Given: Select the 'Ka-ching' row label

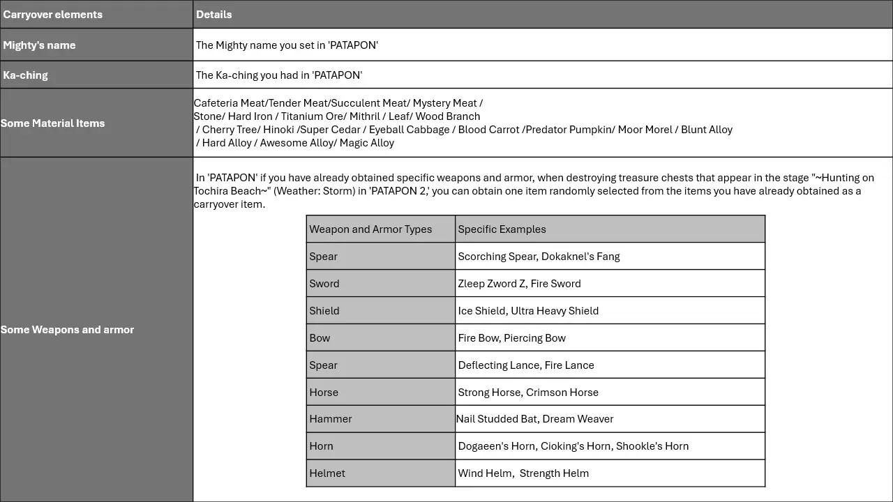Looking at the screenshot, I should [26, 75].
